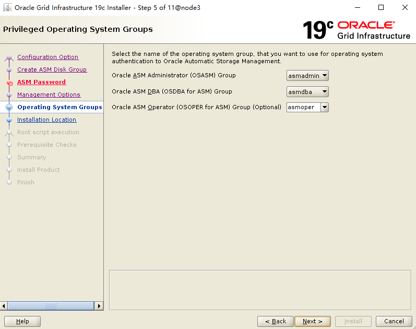This screenshot has height=329, width=416.
Task: Open the OSASM group asmadmin dropdown
Action: [307, 76]
